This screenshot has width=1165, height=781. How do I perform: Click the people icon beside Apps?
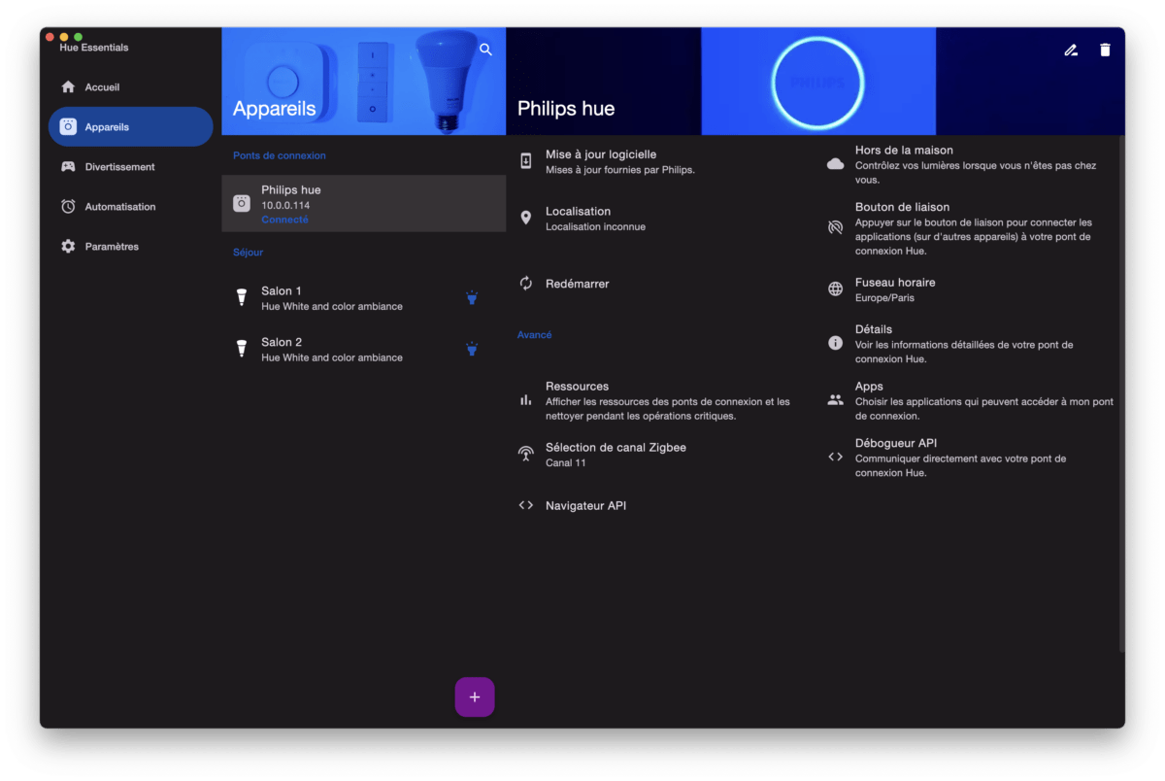(835, 399)
